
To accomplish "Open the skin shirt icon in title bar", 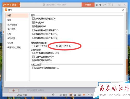I will (x=100, y=5).
